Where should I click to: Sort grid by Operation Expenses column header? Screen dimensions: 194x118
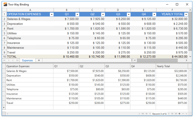coord(29,66)
